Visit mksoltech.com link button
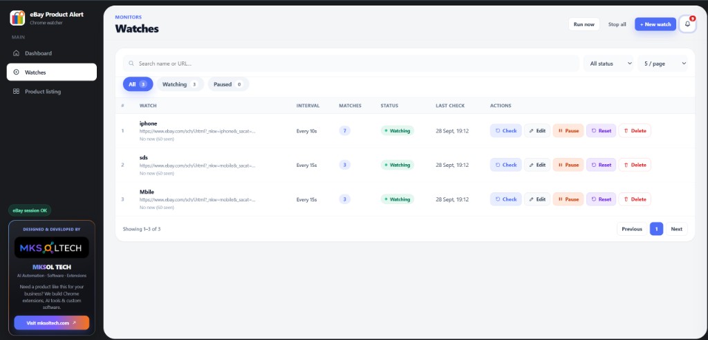The width and height of the screenshot is (708, 340). 51,323
